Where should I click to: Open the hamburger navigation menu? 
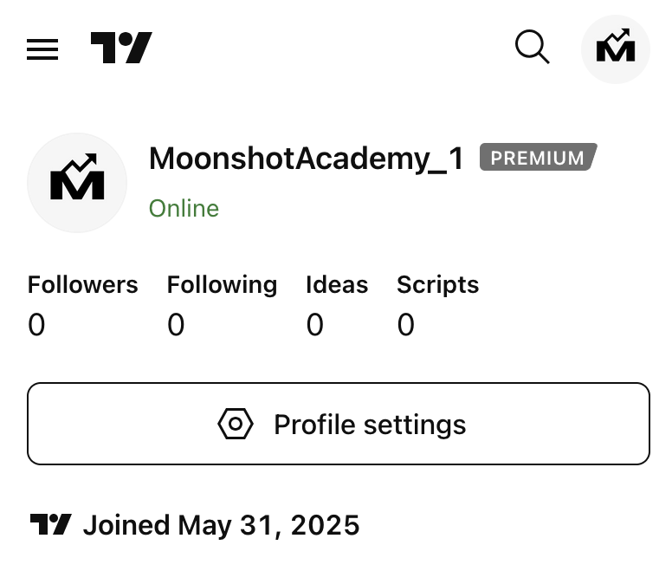[42, 49]
